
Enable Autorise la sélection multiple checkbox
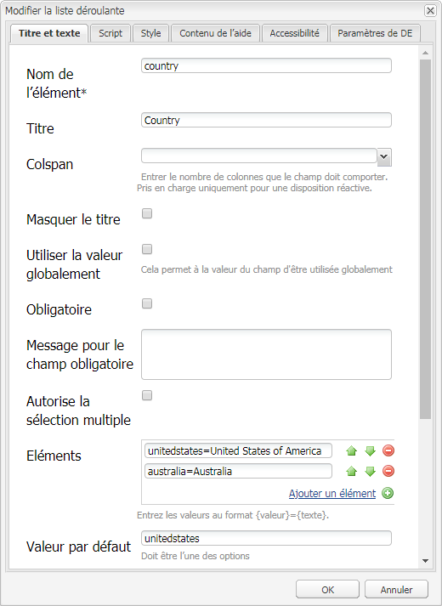147,395
